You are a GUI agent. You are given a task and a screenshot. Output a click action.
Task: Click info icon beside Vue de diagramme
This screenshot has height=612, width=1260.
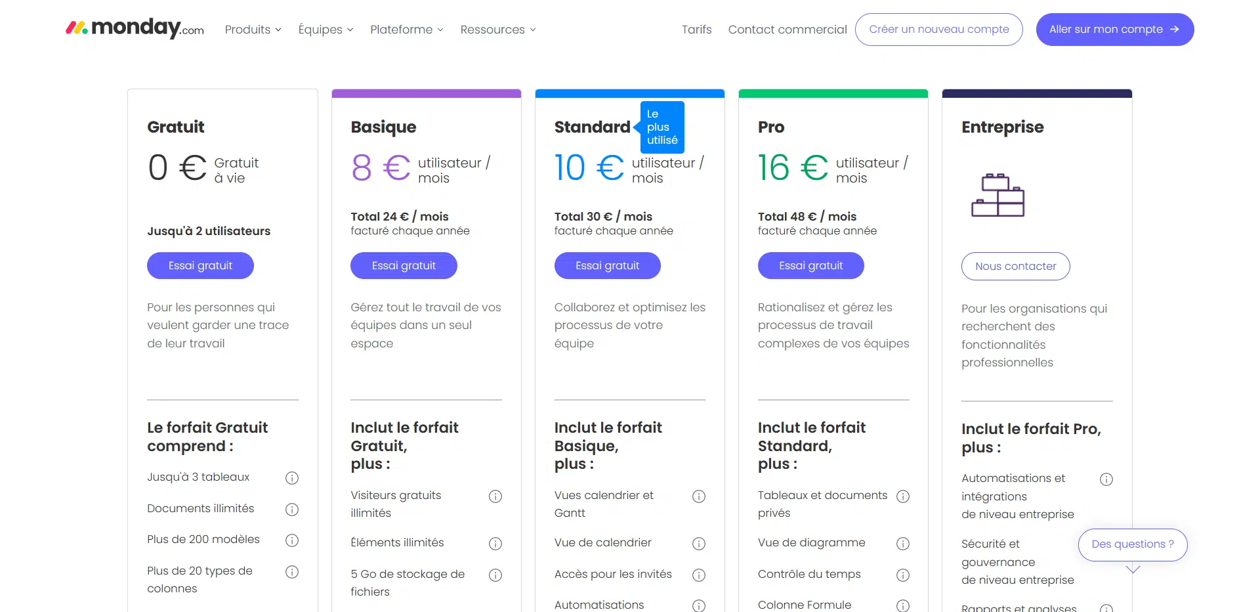903,544
